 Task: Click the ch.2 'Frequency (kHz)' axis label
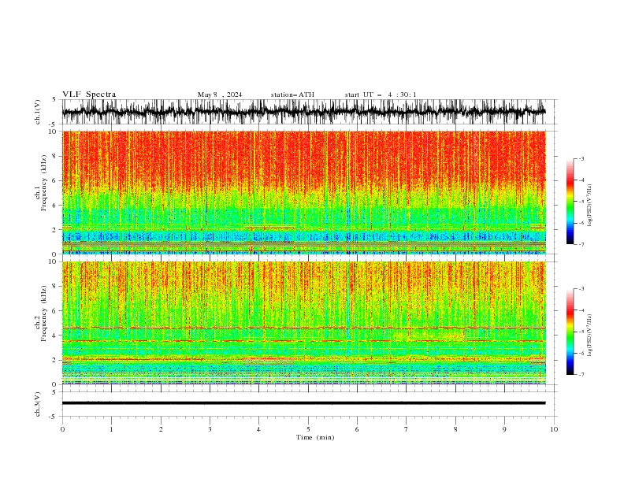coord(44,313)
